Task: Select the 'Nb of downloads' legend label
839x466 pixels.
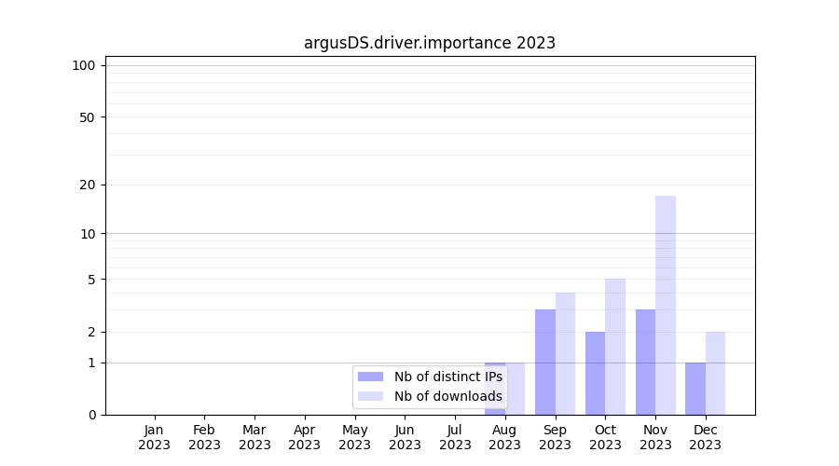Action: [447, 396]
